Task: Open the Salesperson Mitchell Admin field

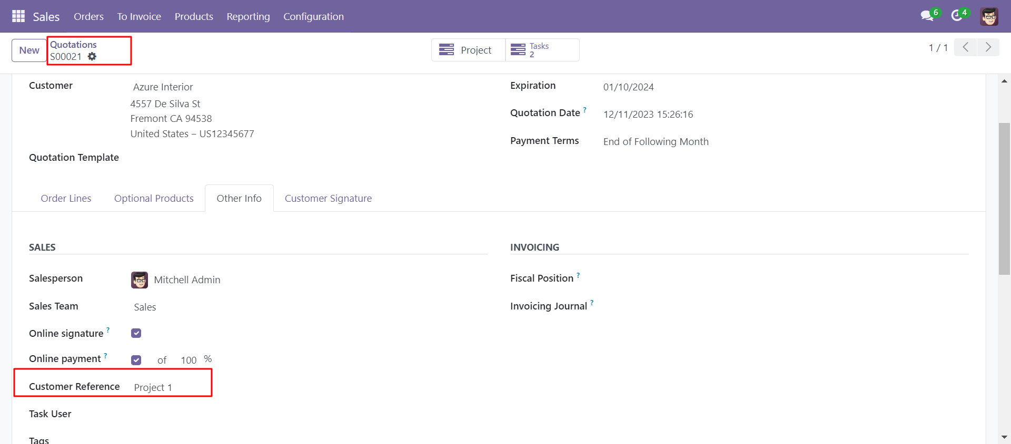Action: coord(187,280)
